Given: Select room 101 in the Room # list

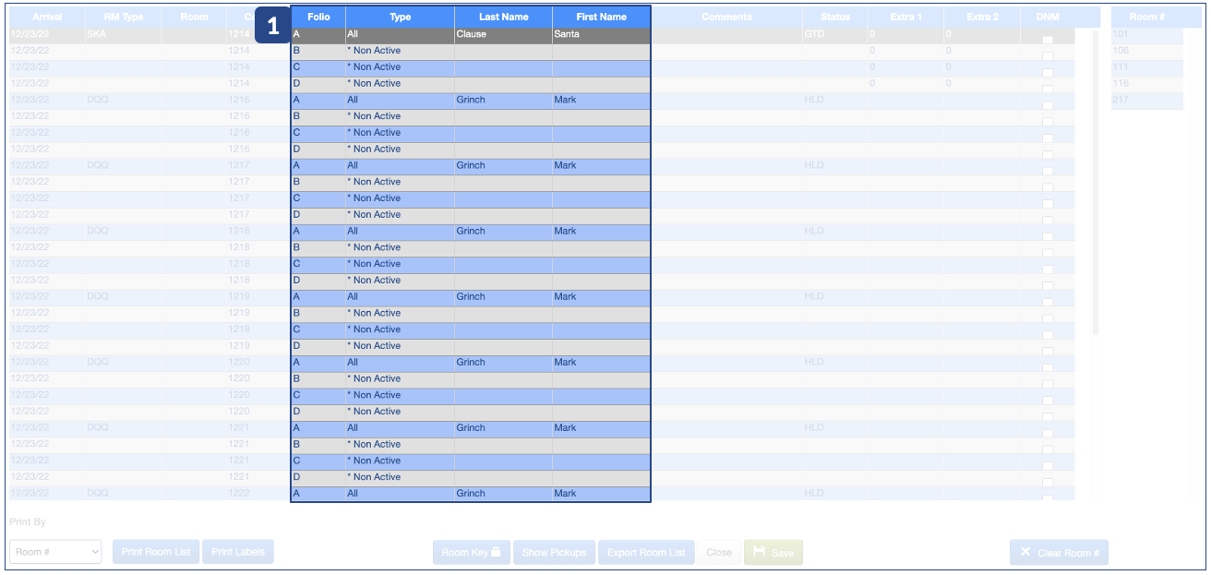Looking at the screenshot, I should point(1146,34).
